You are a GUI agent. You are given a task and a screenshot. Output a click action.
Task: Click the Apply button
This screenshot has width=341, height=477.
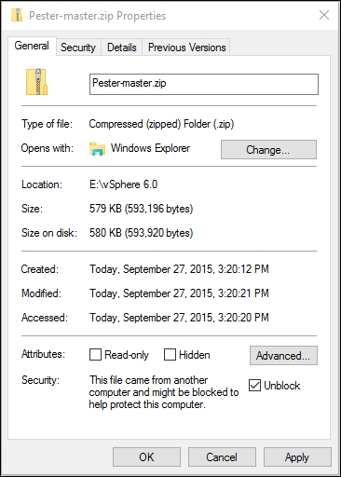click(x=297, y=457)
